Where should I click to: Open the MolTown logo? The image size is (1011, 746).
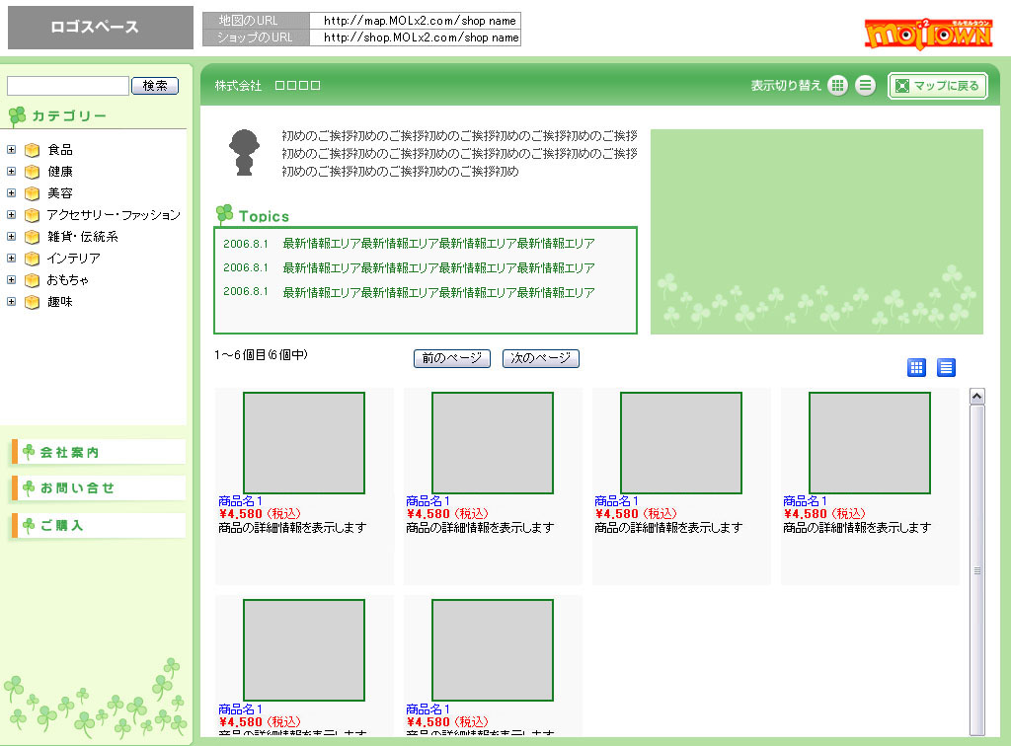coord(928,34)
